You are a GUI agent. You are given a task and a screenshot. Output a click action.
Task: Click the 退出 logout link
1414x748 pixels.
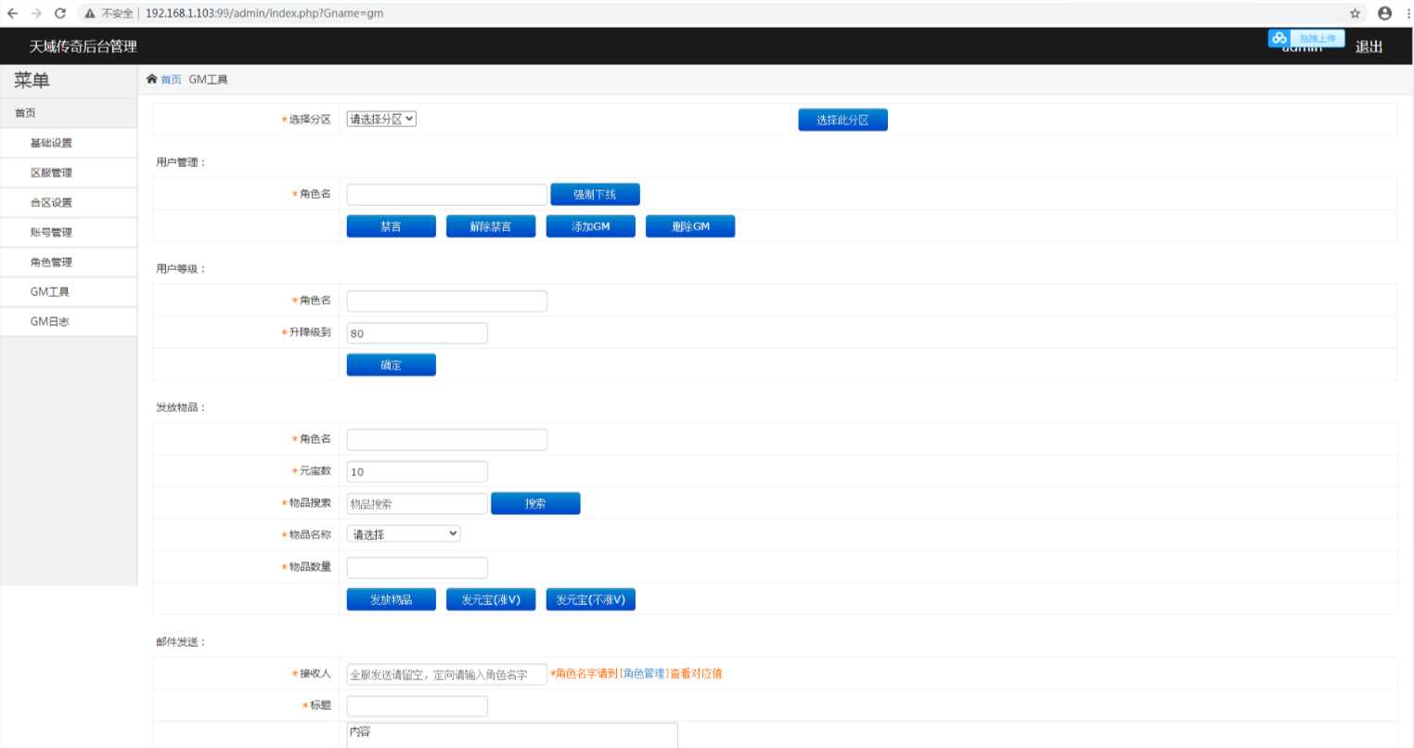pyautogui.click(x=1369, y=46)
